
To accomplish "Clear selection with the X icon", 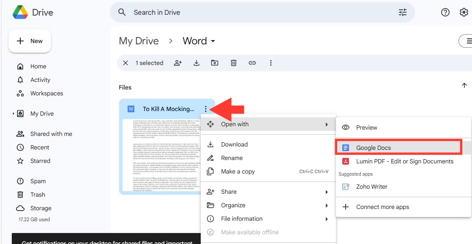I will point(126,63).
